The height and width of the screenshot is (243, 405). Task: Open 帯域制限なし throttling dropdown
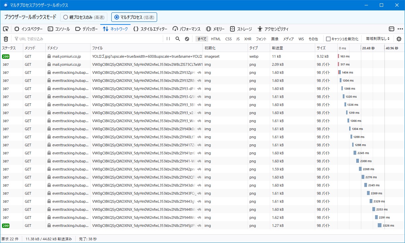[377, 39]
